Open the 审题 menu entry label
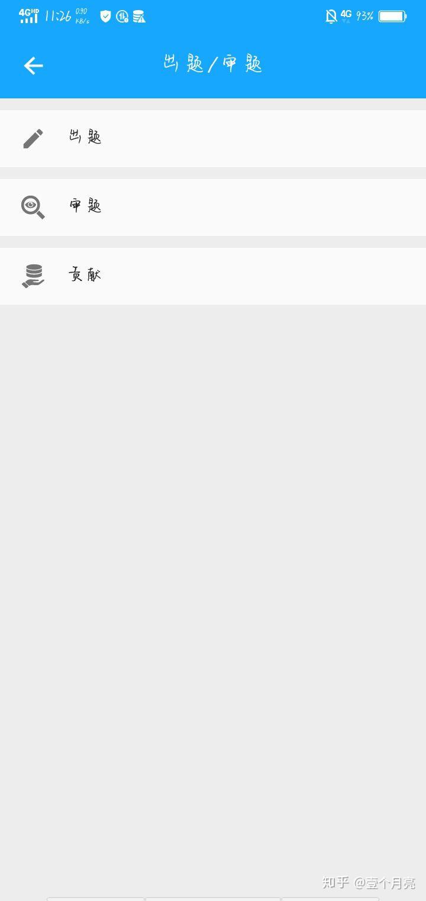The image size is (426, 901). coord(85,206)
